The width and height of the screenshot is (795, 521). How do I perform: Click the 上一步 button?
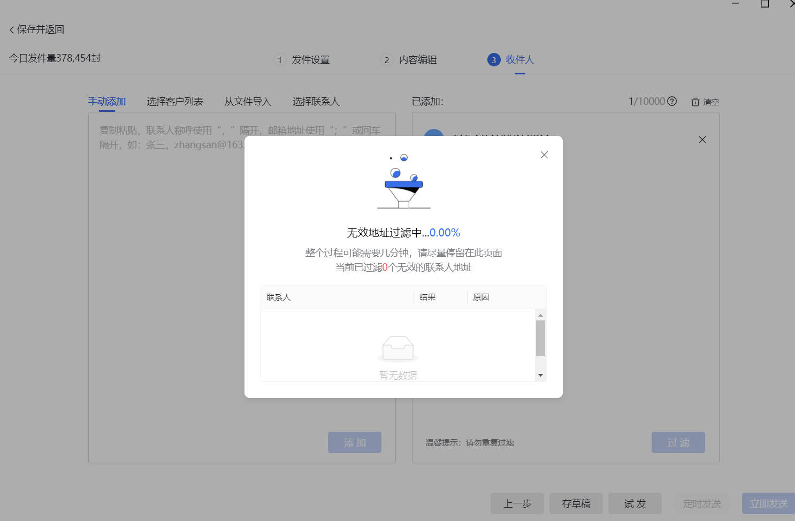point(517,503)
